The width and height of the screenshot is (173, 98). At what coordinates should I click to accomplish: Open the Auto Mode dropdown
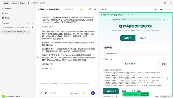(x=75, y=93)
